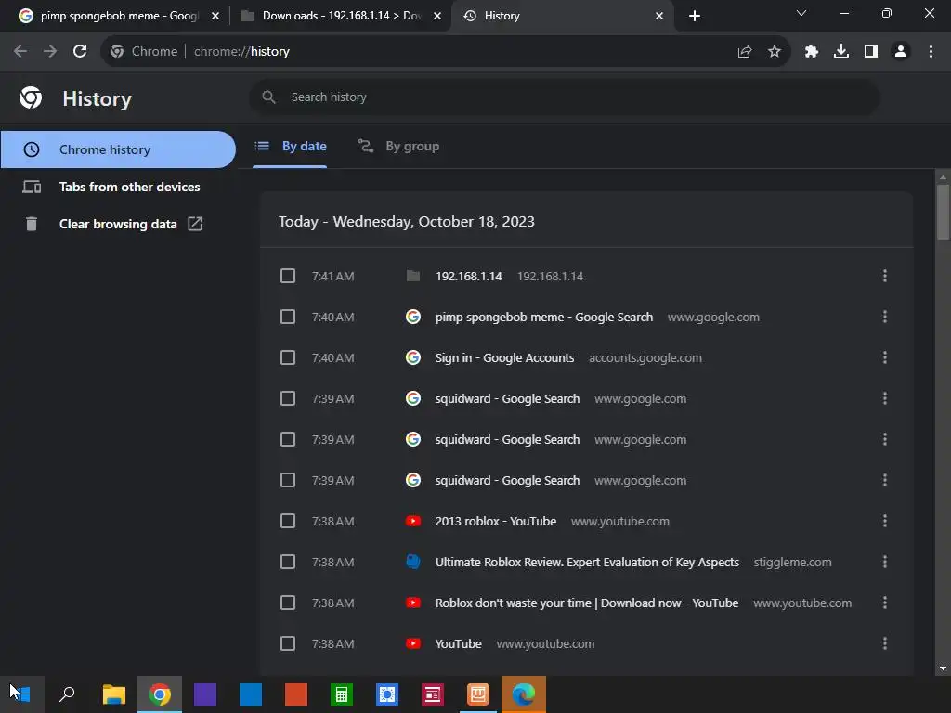
Task: Open pimp spongebob meme - Google Search link
Action: (x=543, y=318)
